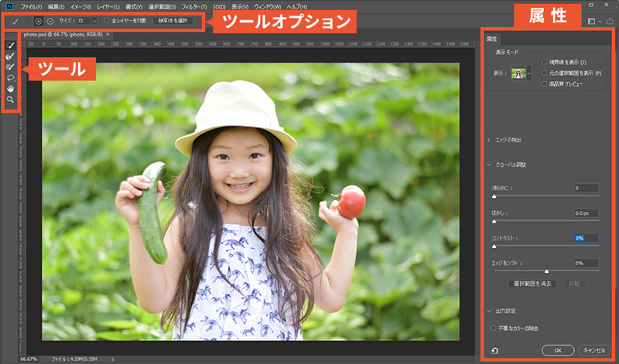Select the Zoom magnifier tool
The width and height of the screenshot is (619, 364).
pyautogui.click(x=10, y=100)
